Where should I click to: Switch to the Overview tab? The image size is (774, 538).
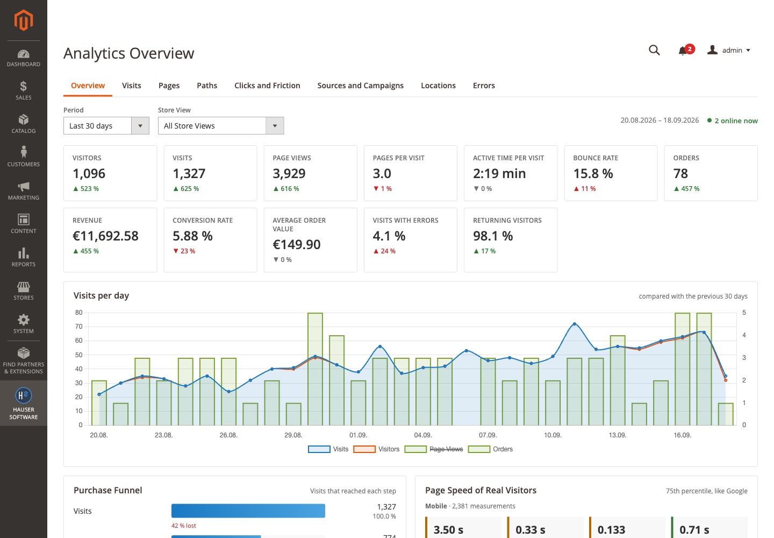tap(88, 86)
